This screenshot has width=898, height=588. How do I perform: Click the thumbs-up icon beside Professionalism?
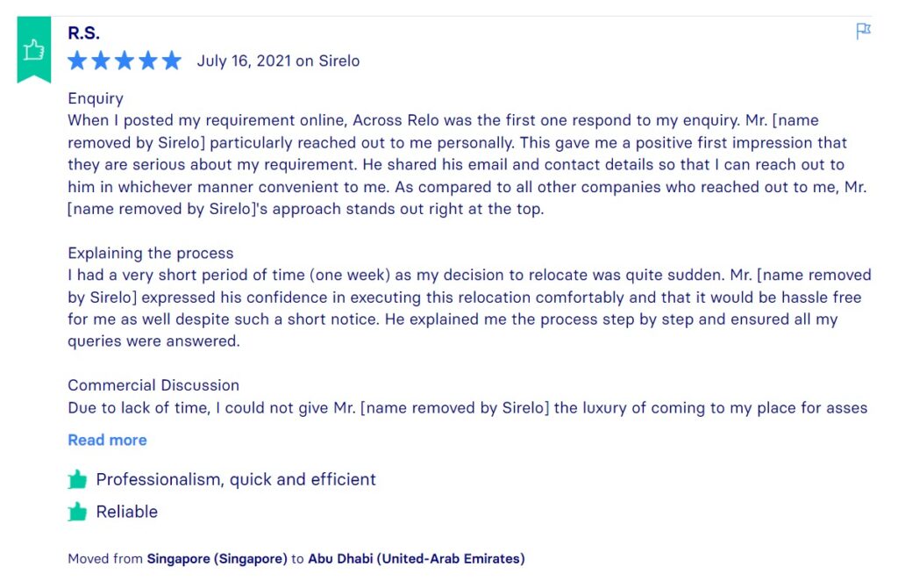click(x=77, y=479)
